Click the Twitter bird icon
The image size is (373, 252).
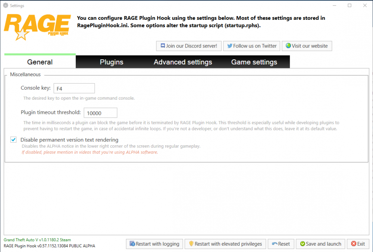coord(229,46)
